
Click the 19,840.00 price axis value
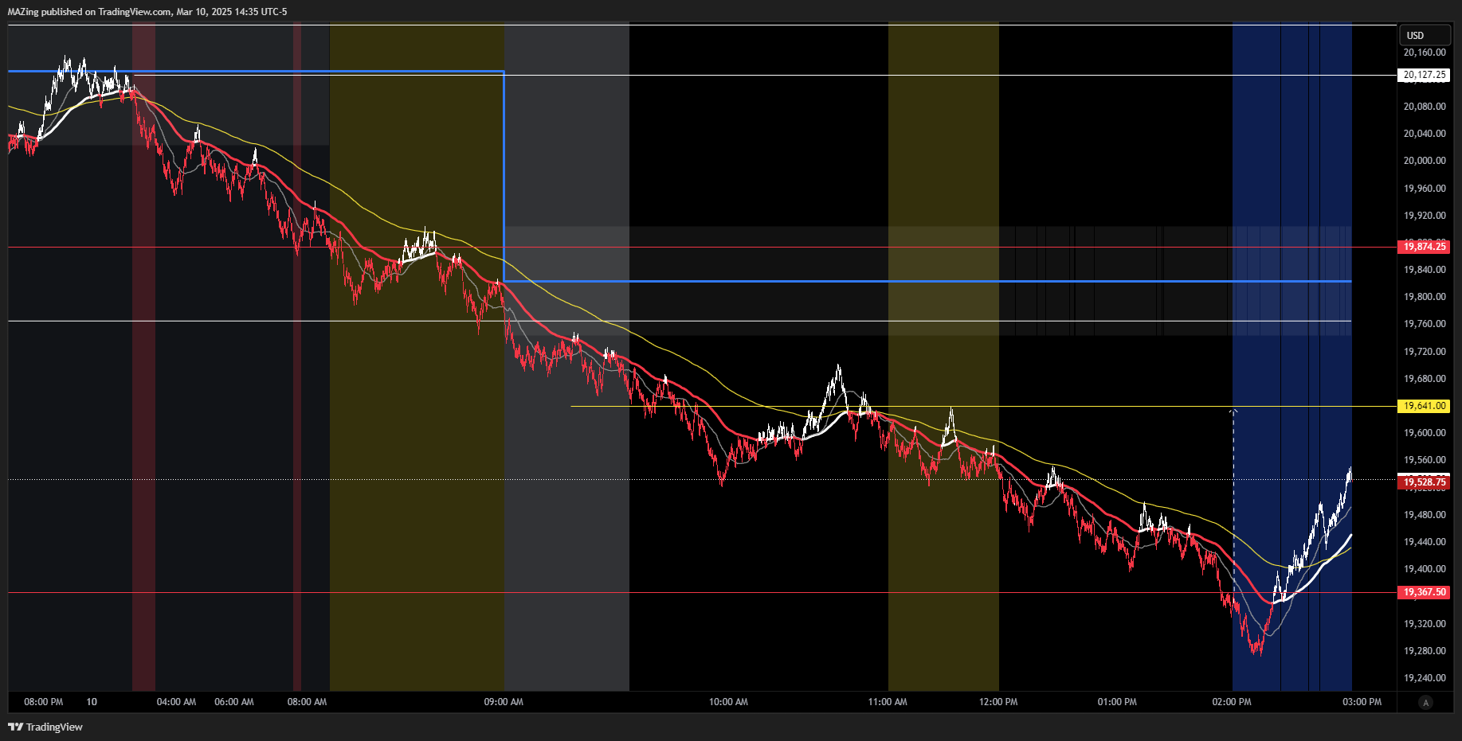tap(1425, 270)
